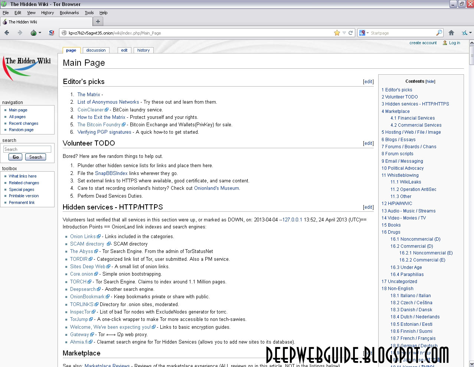Reload the page with the refresh icon
This screenshot has height=367, width=474.
click(x=350, y=33)
